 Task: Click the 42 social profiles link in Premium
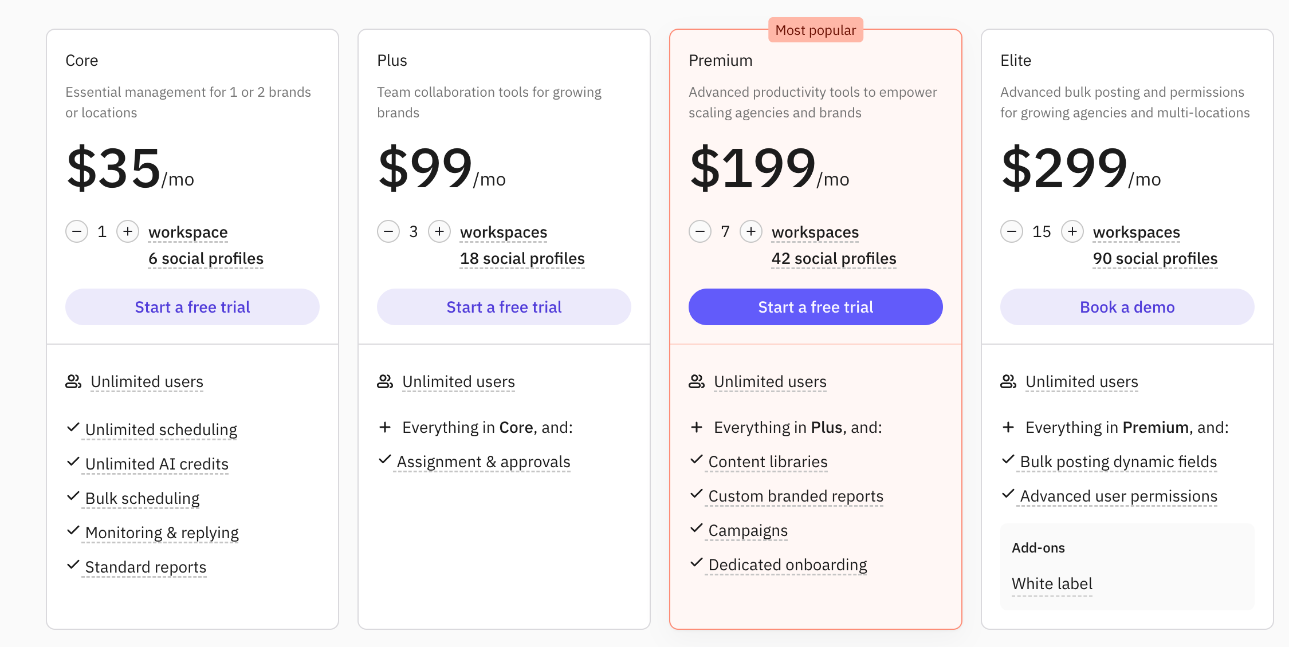click(x=834, y=259)
